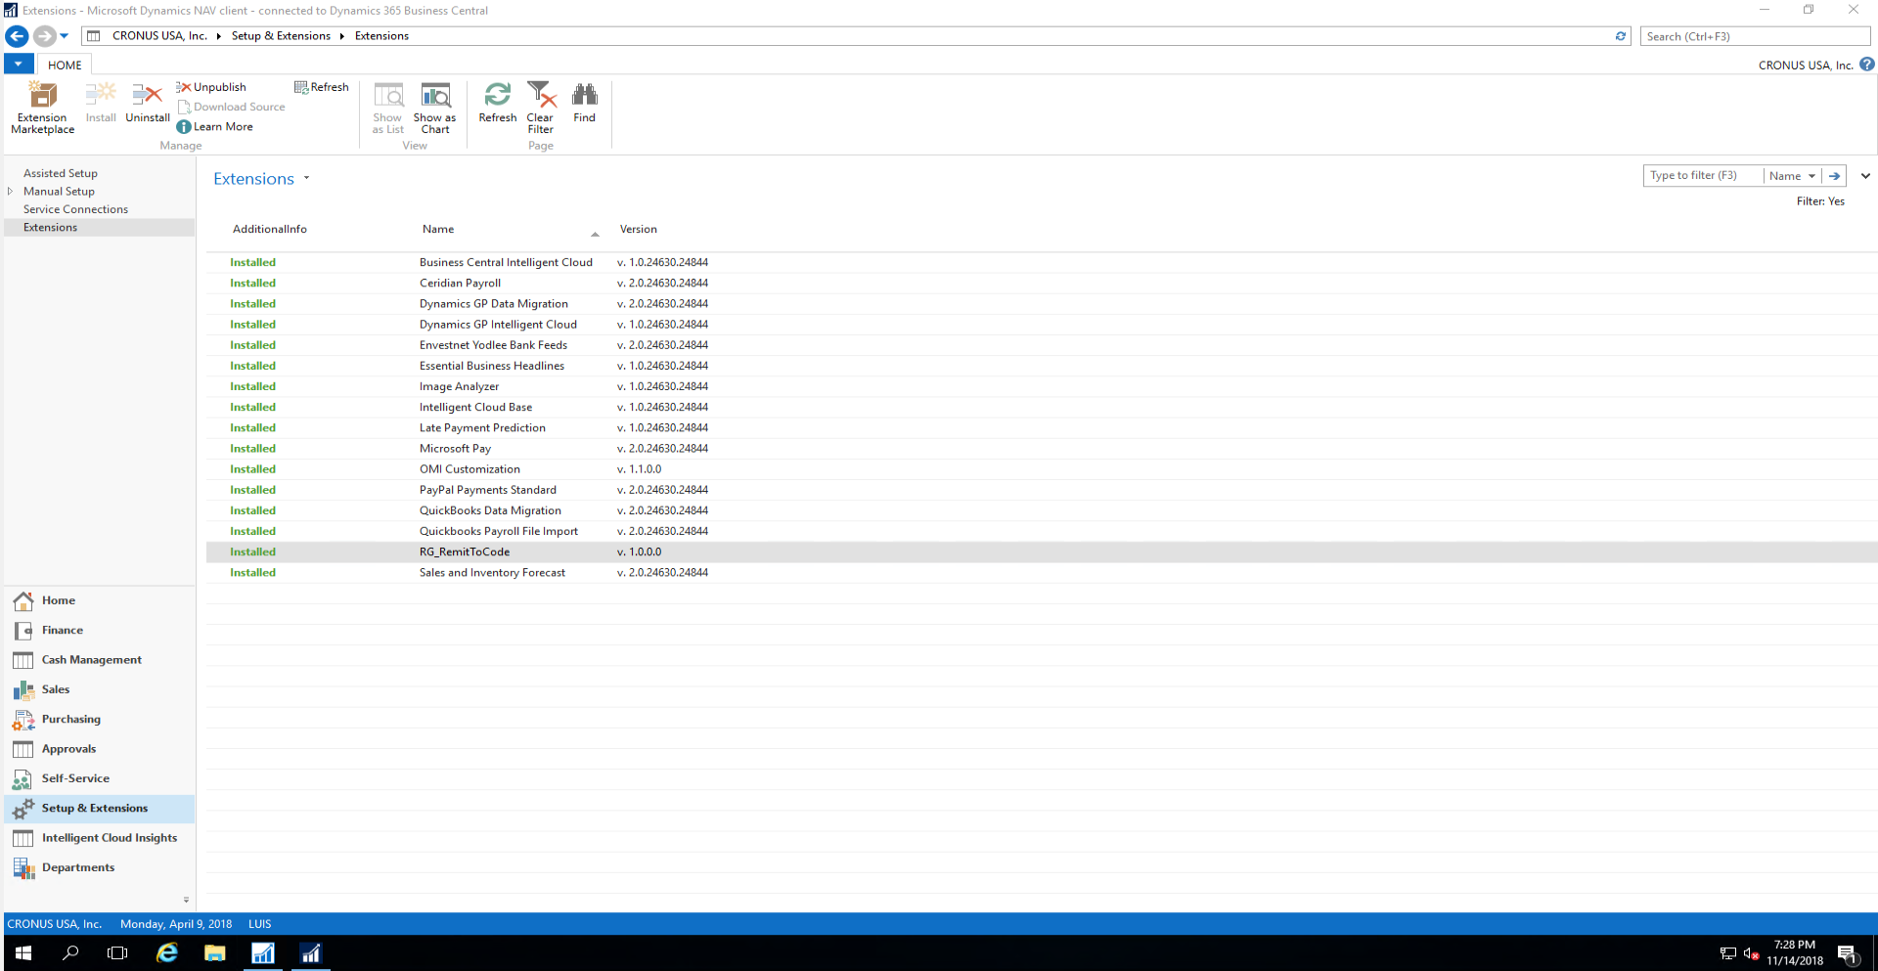The height and width of the screenshot is (971, 1878).
Task: Launch Internet Explorer from taskbar
Action: coord(167,953)
